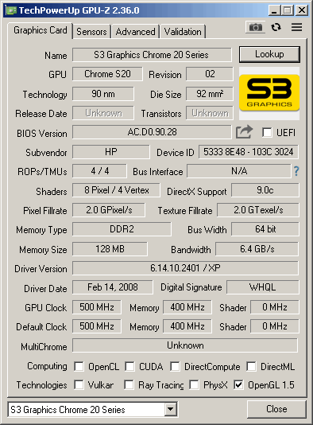This screenshot has width=313, height=425.
Task: Click the Bus Interface field N/A
Action: 239,171
